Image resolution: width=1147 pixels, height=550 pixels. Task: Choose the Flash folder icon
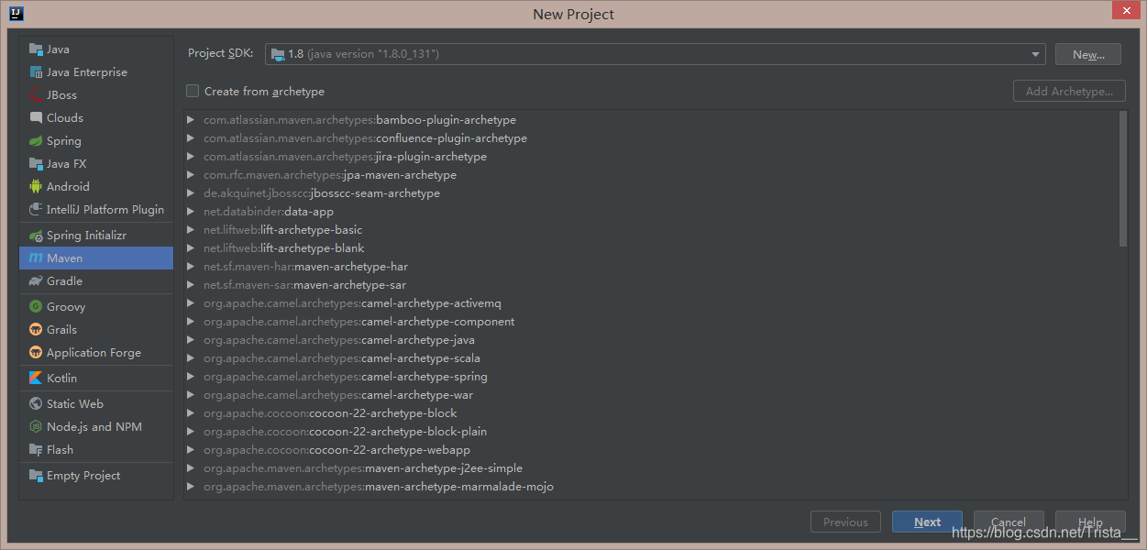[x=36, y=450]
